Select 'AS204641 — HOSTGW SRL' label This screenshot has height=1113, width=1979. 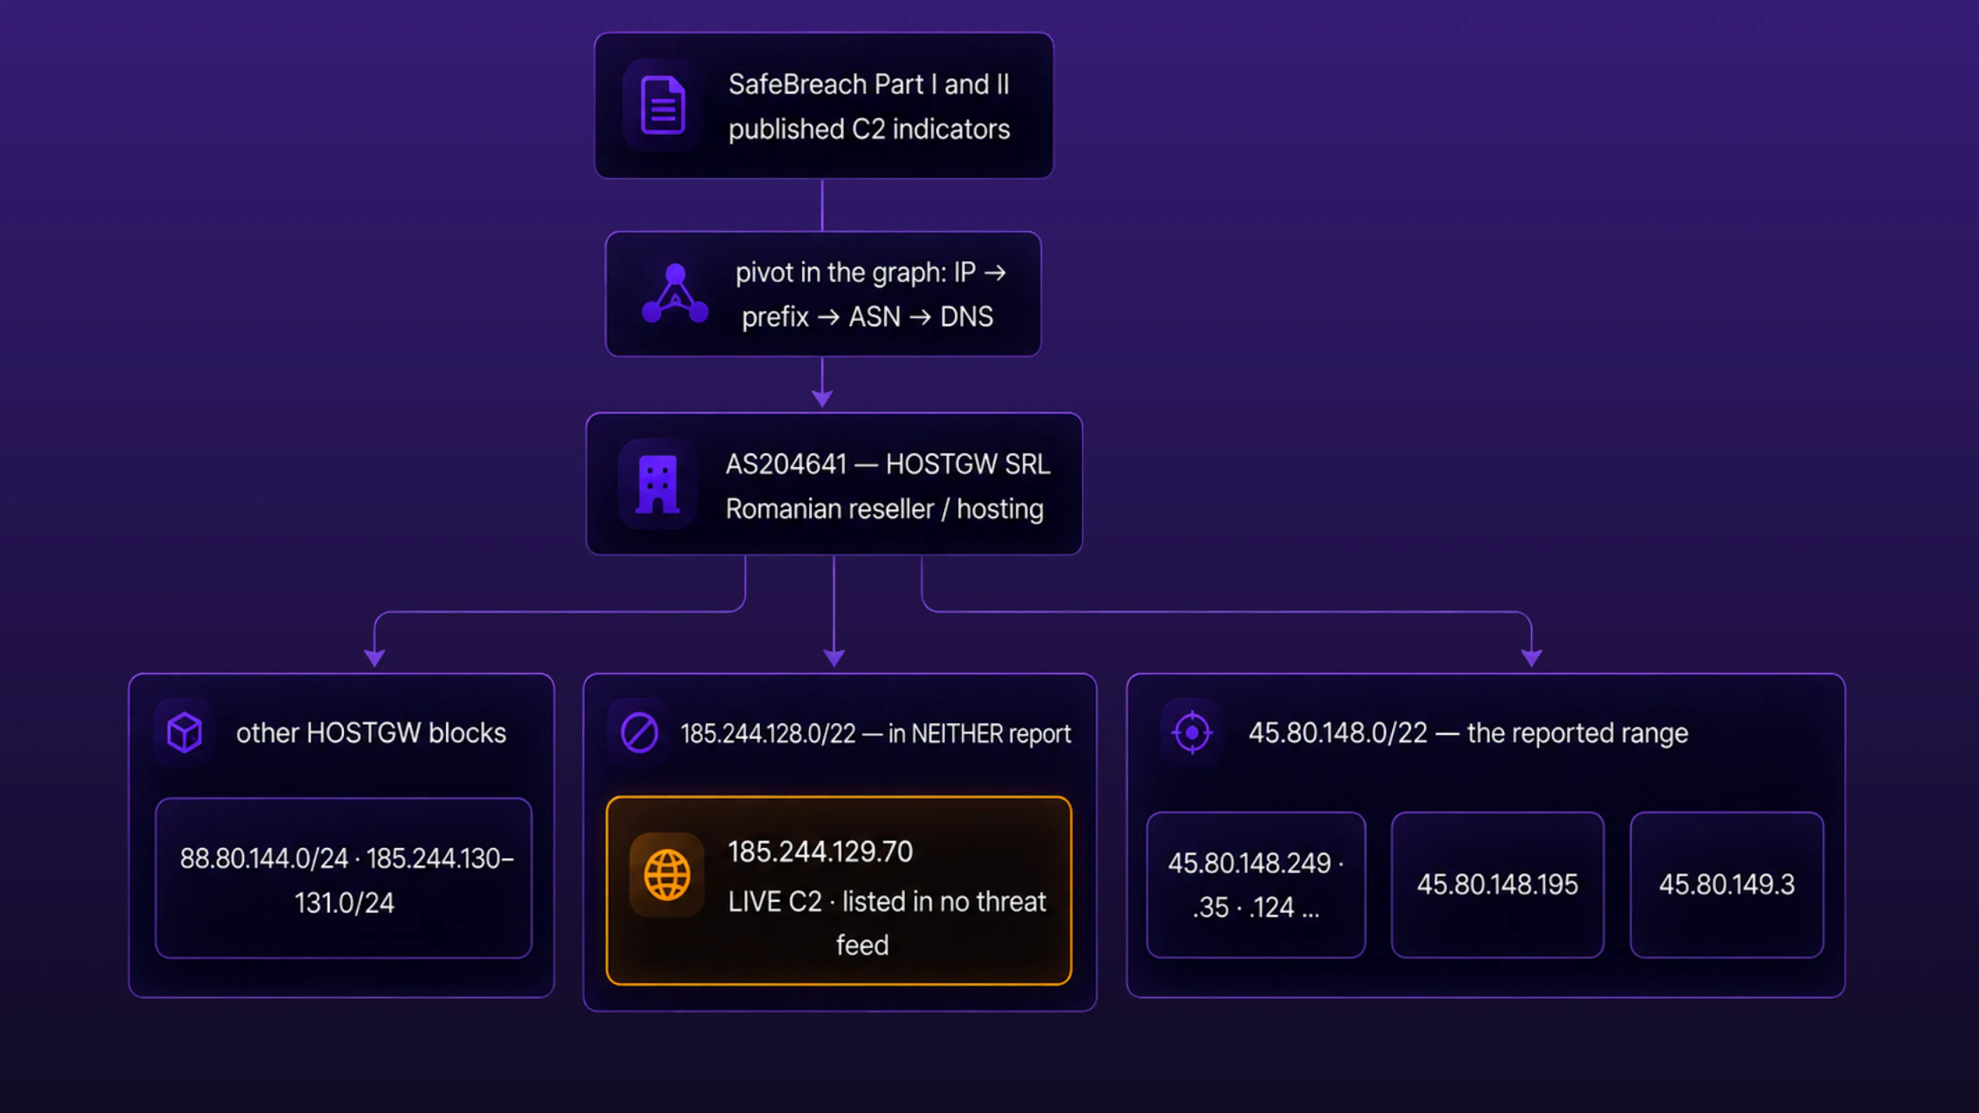coord(887,464)
